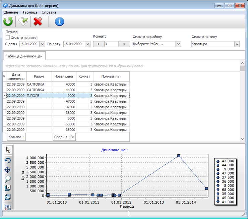Select the chart move (four-arrow) tool
The width and height of the screenshot is (248, 219).
coord(7,170)
